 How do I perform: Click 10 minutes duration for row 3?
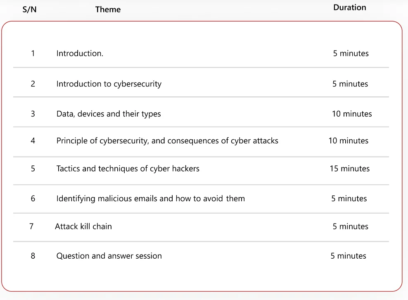click(352, 114)
